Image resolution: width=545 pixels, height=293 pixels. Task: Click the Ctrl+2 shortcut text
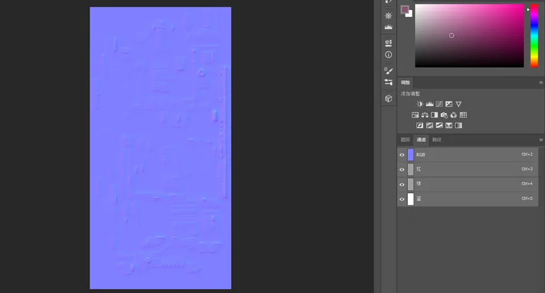click(x=527, y=154)
